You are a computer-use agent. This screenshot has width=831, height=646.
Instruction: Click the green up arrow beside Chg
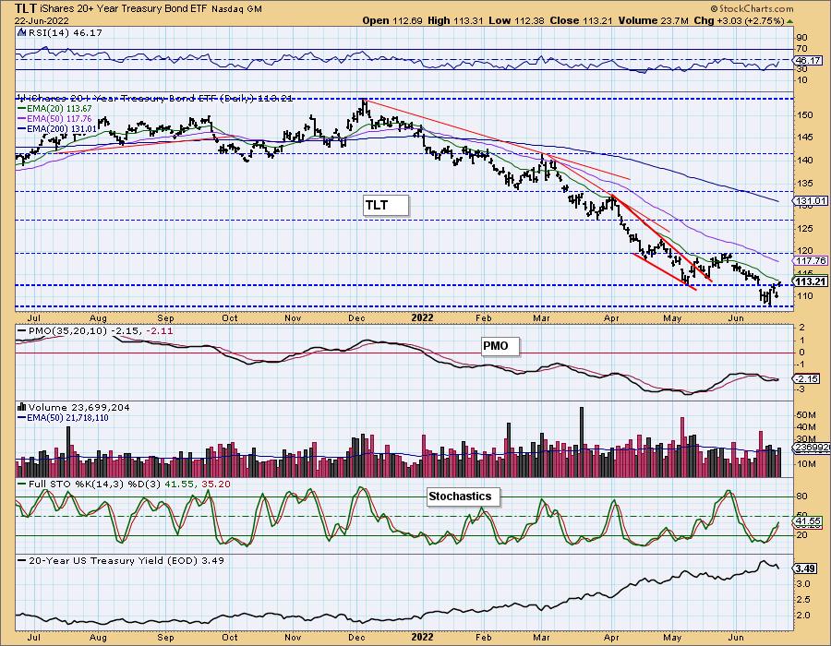pos(790,21)
